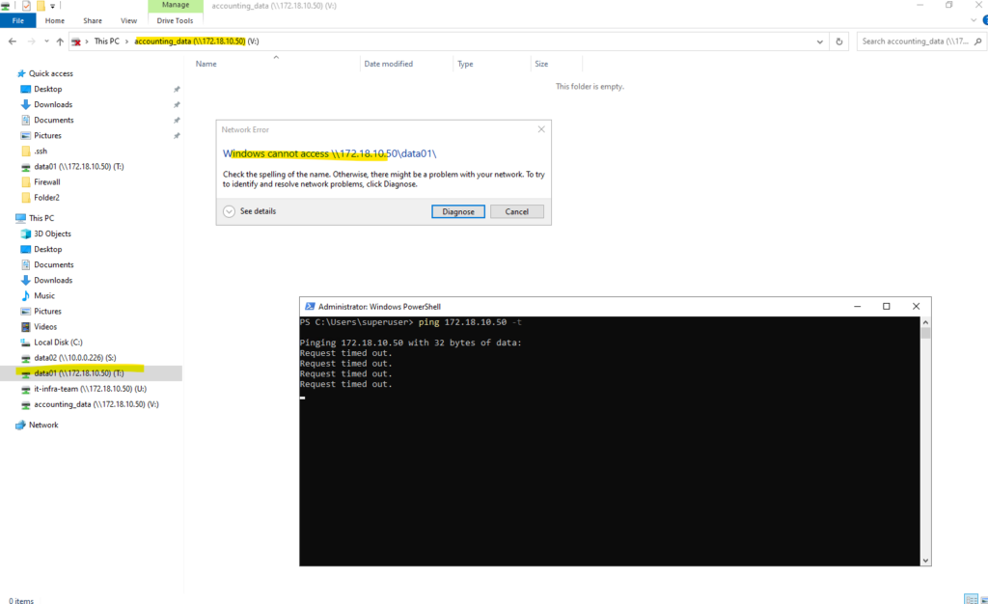Open Pictures under Quick access

click(48, 135)
